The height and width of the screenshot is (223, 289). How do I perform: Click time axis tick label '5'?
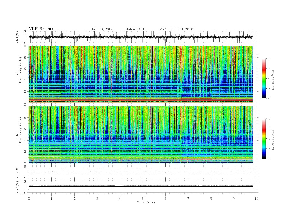click(x=143, y=199)
